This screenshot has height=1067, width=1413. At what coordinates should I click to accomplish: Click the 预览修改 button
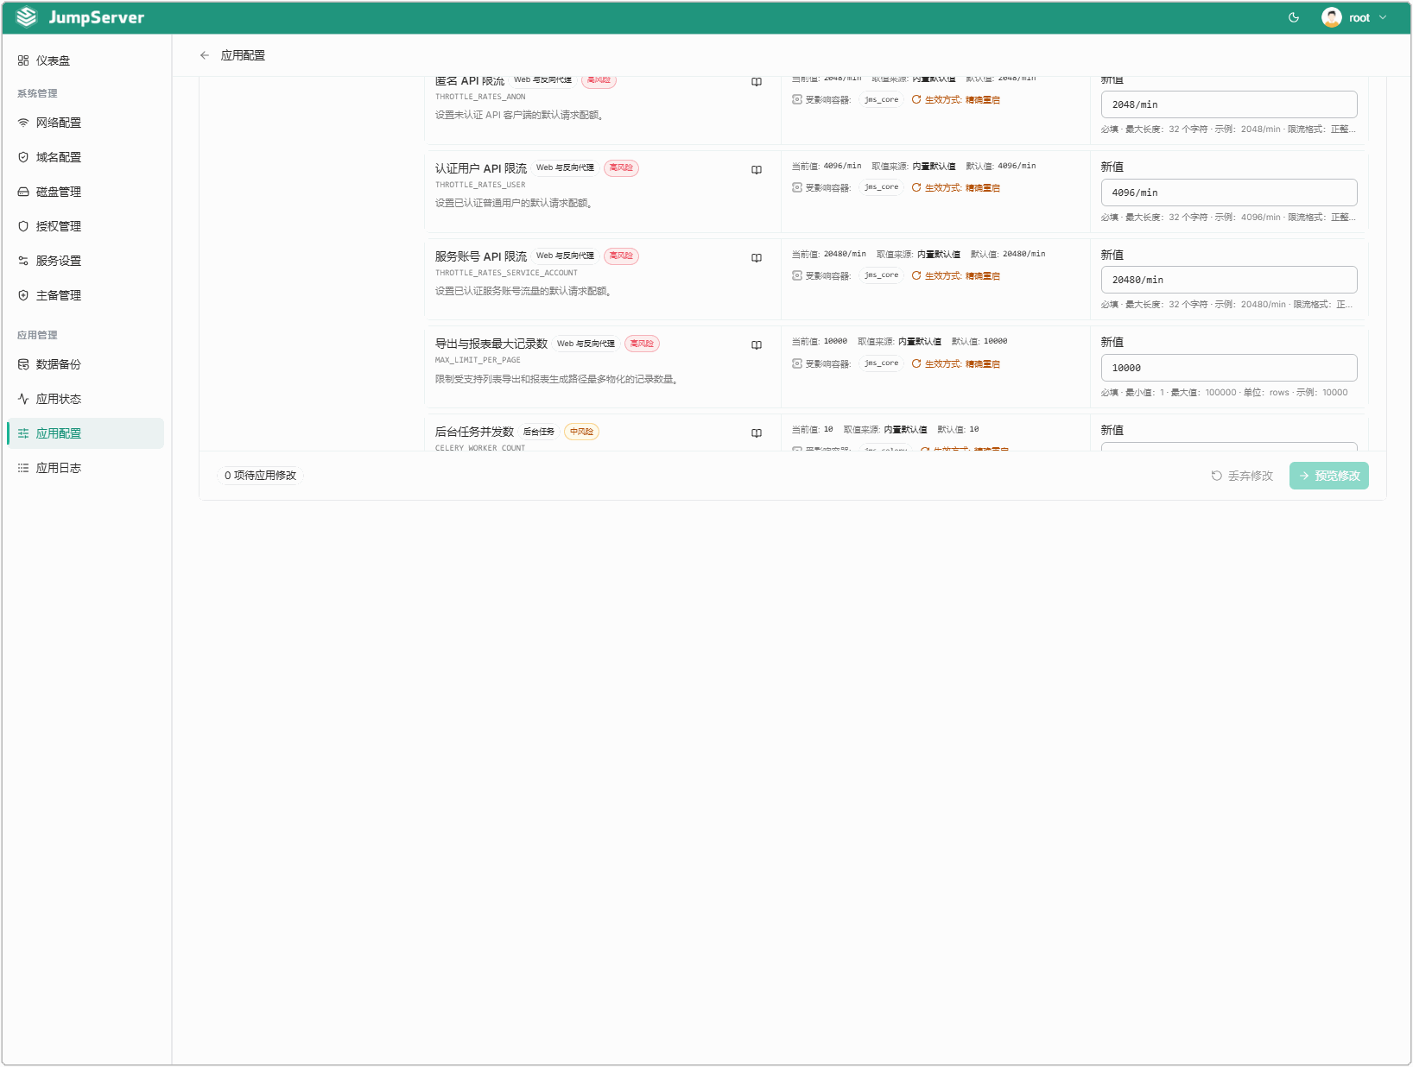(x=1329, y=476)
